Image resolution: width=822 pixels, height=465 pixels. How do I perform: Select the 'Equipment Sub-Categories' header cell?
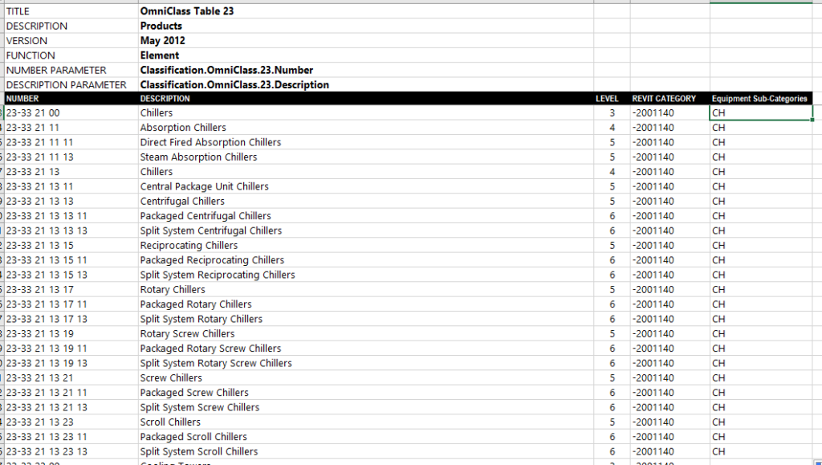pyautogui.click(x=761, y=99)
